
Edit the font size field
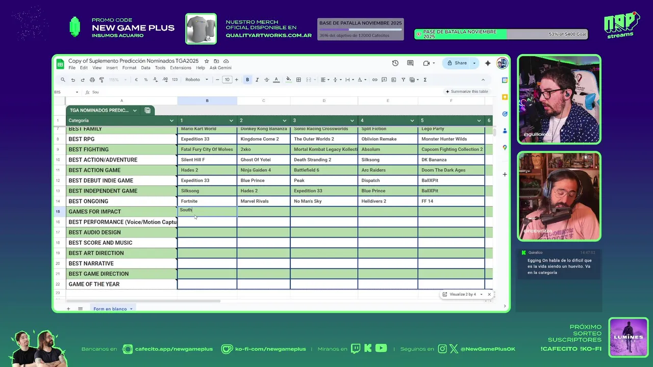[227, 80]
